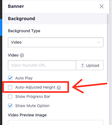Uncheck the Show Mute Option checkbox
Image resolution: width=112 pixels, height=125 pixels.
point(10,106)
